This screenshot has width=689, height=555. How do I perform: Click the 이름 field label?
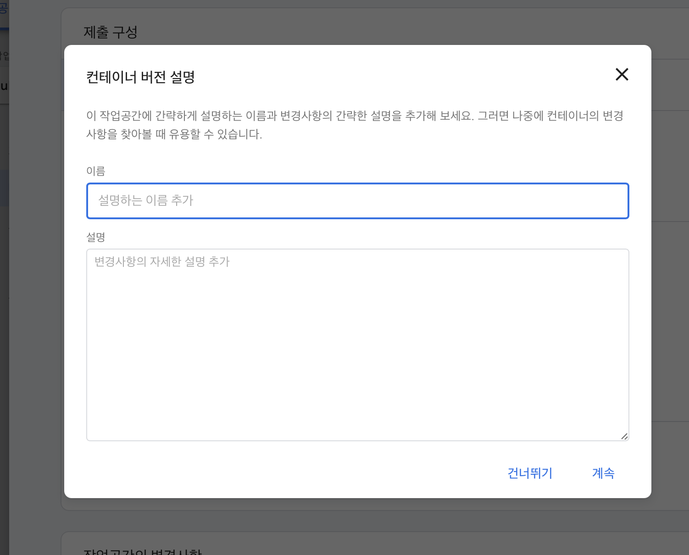click(95, 171)
